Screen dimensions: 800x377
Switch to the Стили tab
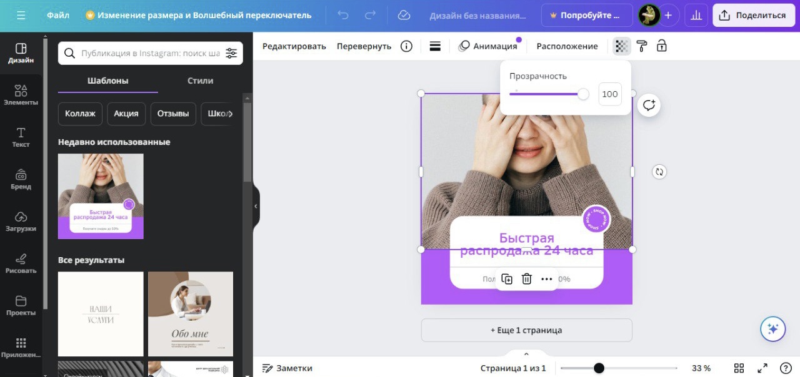coord(200,81)
